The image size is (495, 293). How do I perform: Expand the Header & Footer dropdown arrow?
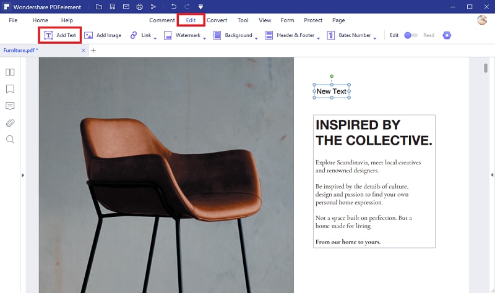(x=318, y=38)
